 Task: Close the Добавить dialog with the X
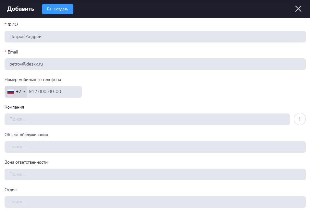[x=298, y=9]
